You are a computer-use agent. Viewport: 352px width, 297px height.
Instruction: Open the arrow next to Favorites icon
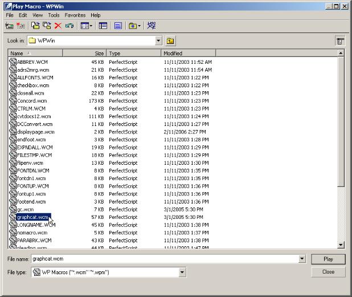(140, 26)
